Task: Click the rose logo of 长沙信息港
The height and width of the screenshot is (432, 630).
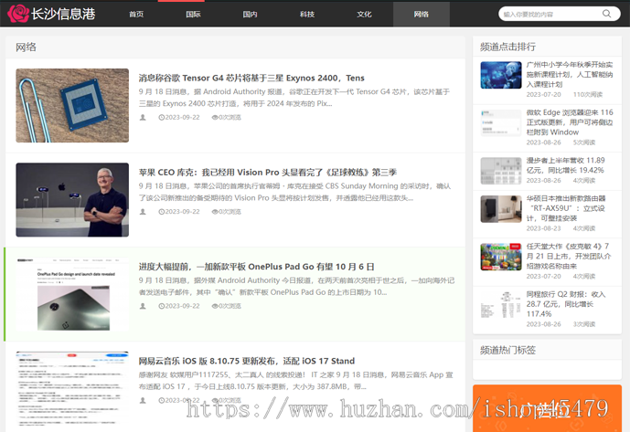Action: (x=18, y=14)
